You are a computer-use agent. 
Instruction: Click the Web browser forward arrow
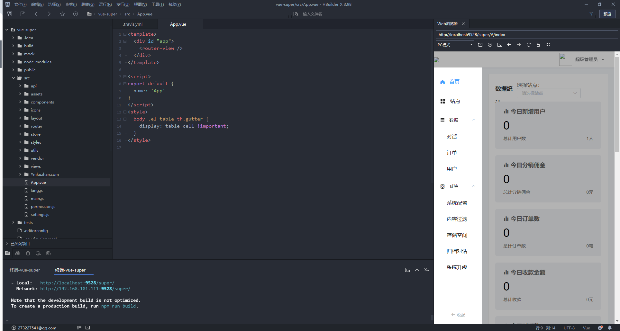(x=519, y=45)
